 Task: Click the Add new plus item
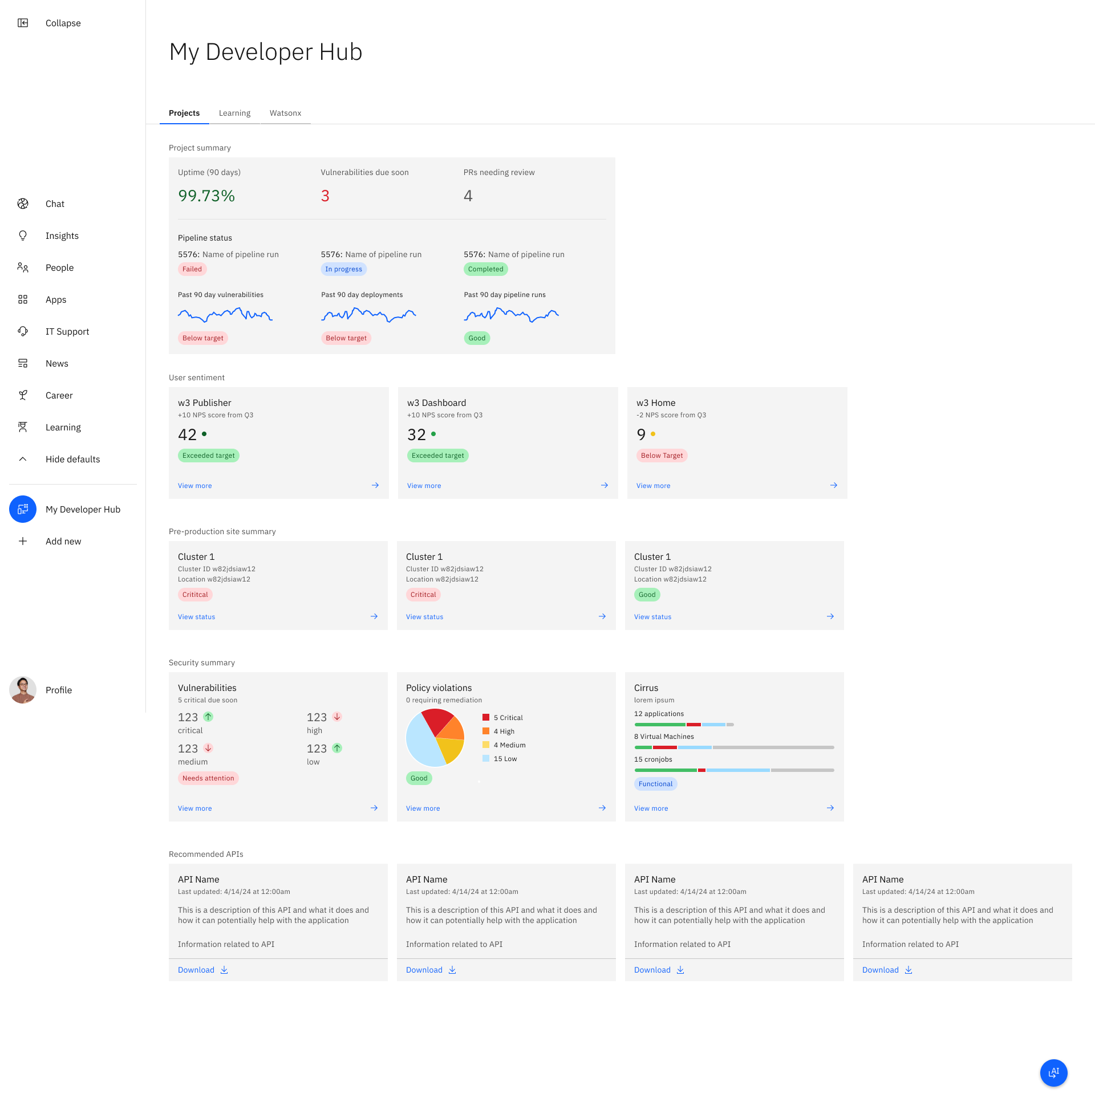[23, 541]
